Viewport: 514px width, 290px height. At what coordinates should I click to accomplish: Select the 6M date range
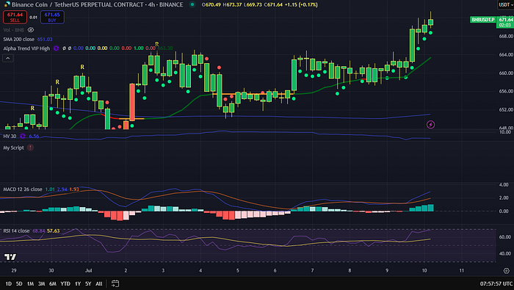[x=52, y=284]
